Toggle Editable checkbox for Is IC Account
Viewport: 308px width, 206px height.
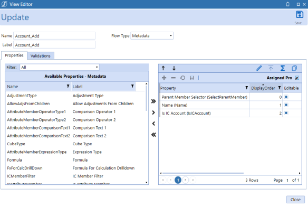(x=286, y=113)
